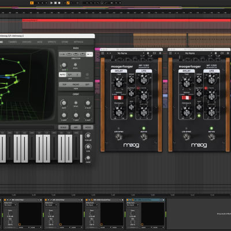Go to next preset in left moogerfooger
The width and height of the screenshot is (231, 231).
pyautogui.click(x=110, y=53)
